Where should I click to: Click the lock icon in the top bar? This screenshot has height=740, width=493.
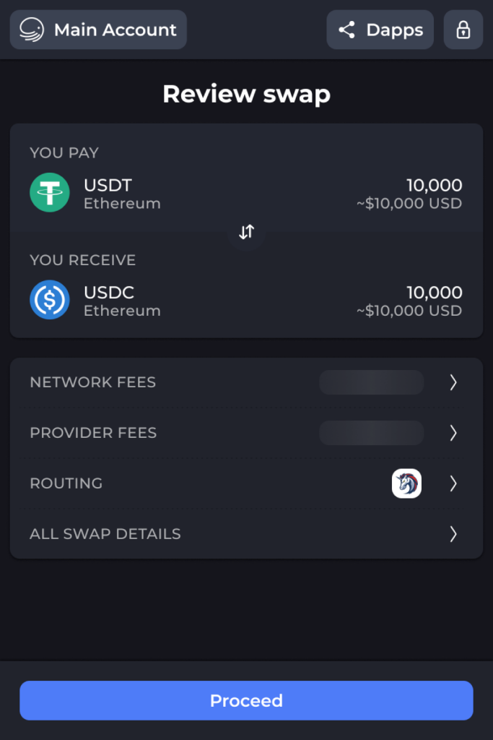click(x=463, y=30)
